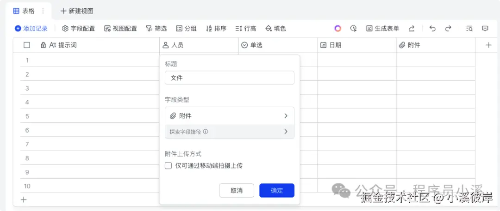The width and height of the screenshot is (500, 211).
Task: Click the share arrow icon
Action: point(412,29)
